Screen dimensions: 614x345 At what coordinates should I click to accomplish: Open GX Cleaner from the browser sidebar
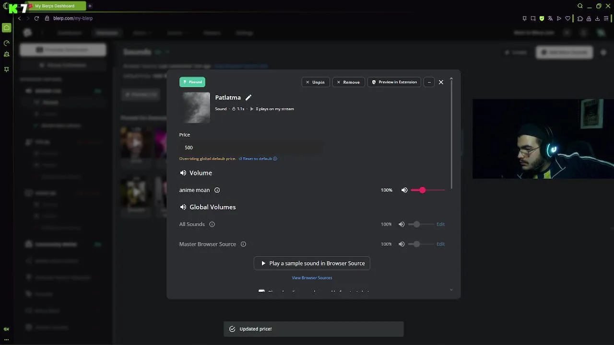pyautogui.click(x=7, y=55)
